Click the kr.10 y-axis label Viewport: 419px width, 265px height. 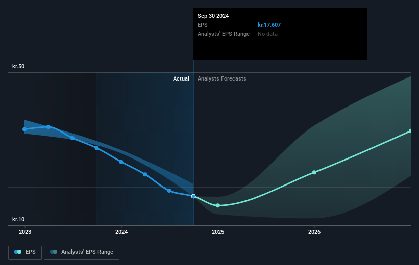point(18,219)
